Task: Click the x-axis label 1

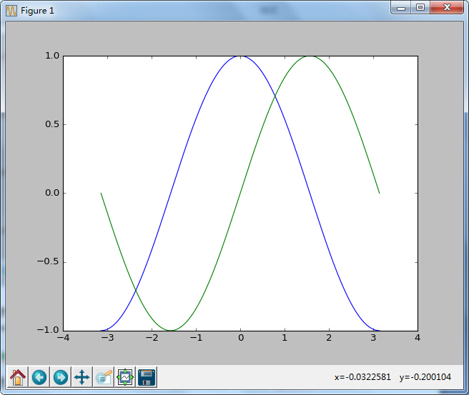Action: [285, 338]
